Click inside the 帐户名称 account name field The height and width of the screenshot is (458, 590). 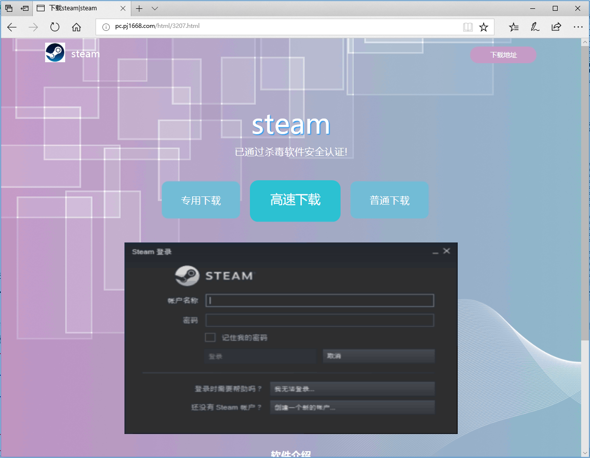319,300
